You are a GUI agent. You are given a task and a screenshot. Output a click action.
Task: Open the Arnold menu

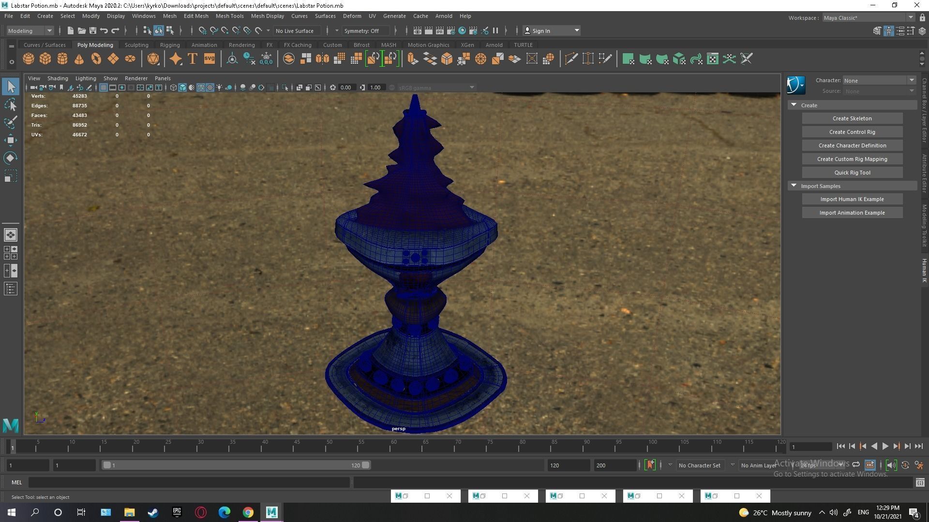coord(443,16)
